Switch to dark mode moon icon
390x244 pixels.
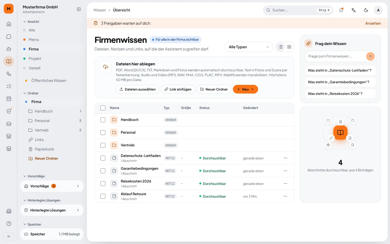[366, 10]
